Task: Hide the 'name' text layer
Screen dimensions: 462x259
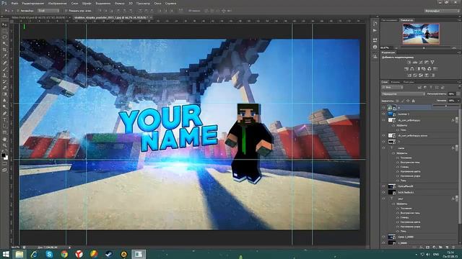Action: [383, 148]
